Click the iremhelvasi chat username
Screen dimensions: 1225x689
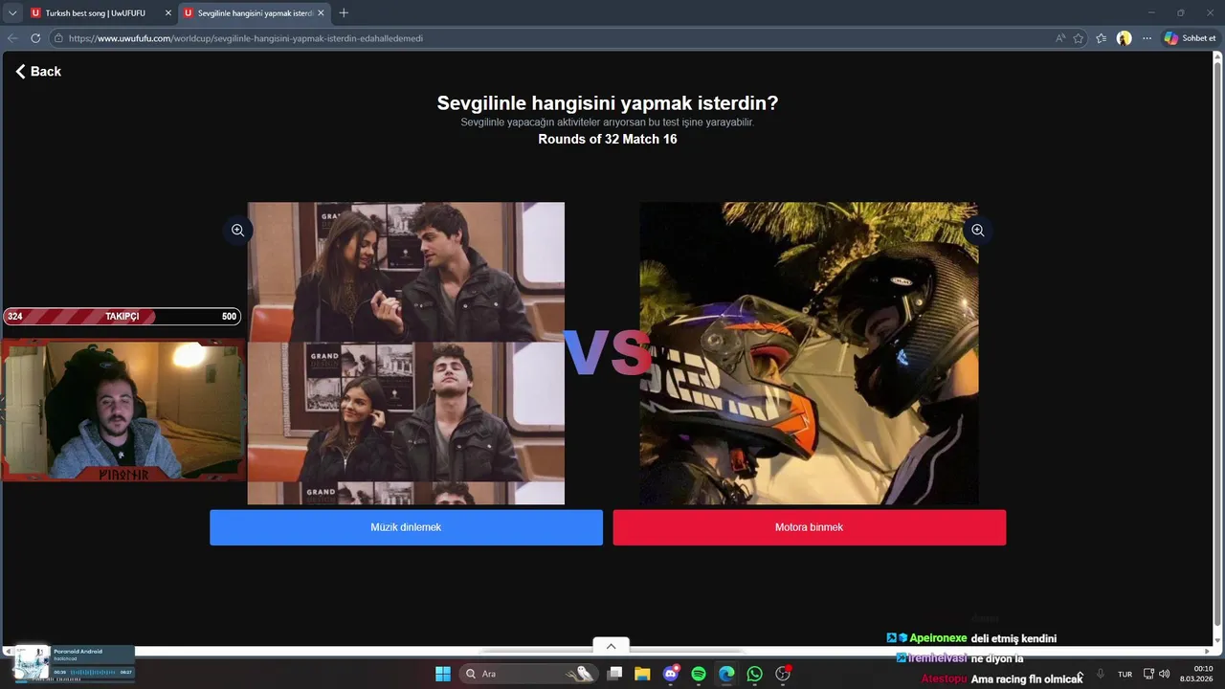tap(937, 658)
